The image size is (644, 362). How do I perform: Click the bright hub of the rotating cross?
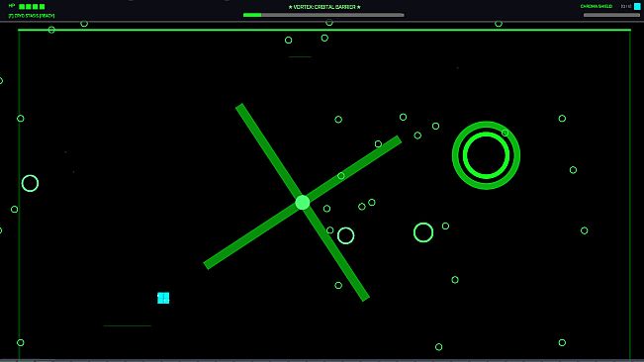[x=303, y=203]
